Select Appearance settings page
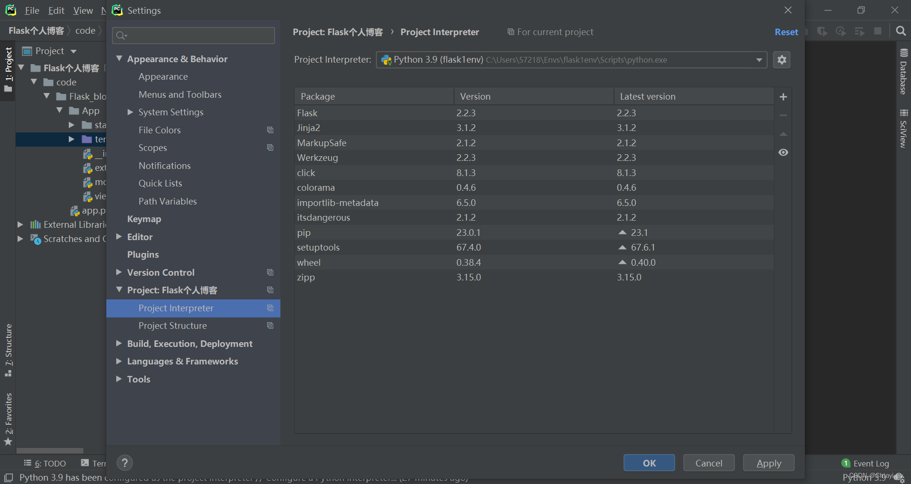The image size is (911, 484). [163, 76]
